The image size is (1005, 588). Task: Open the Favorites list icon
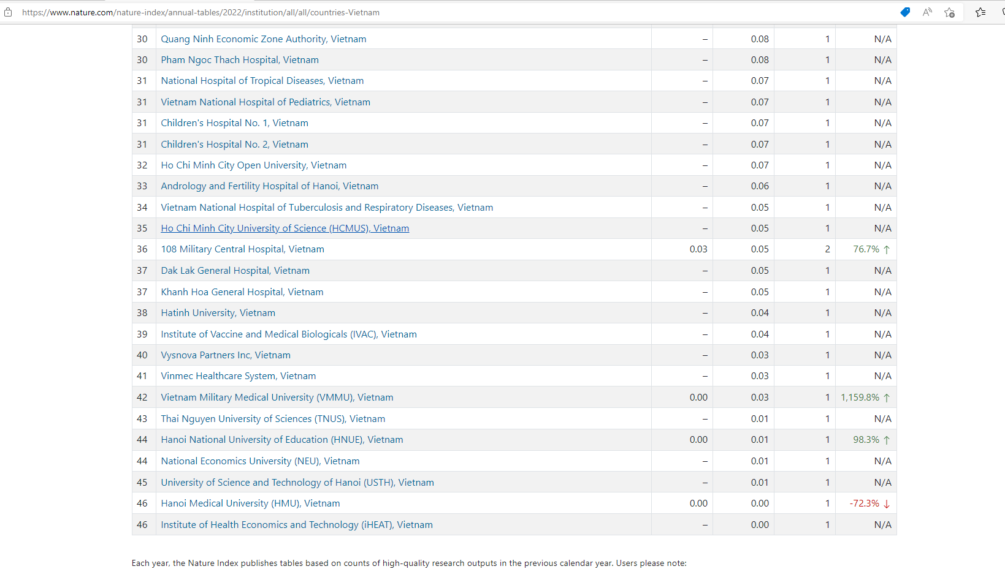980,12
